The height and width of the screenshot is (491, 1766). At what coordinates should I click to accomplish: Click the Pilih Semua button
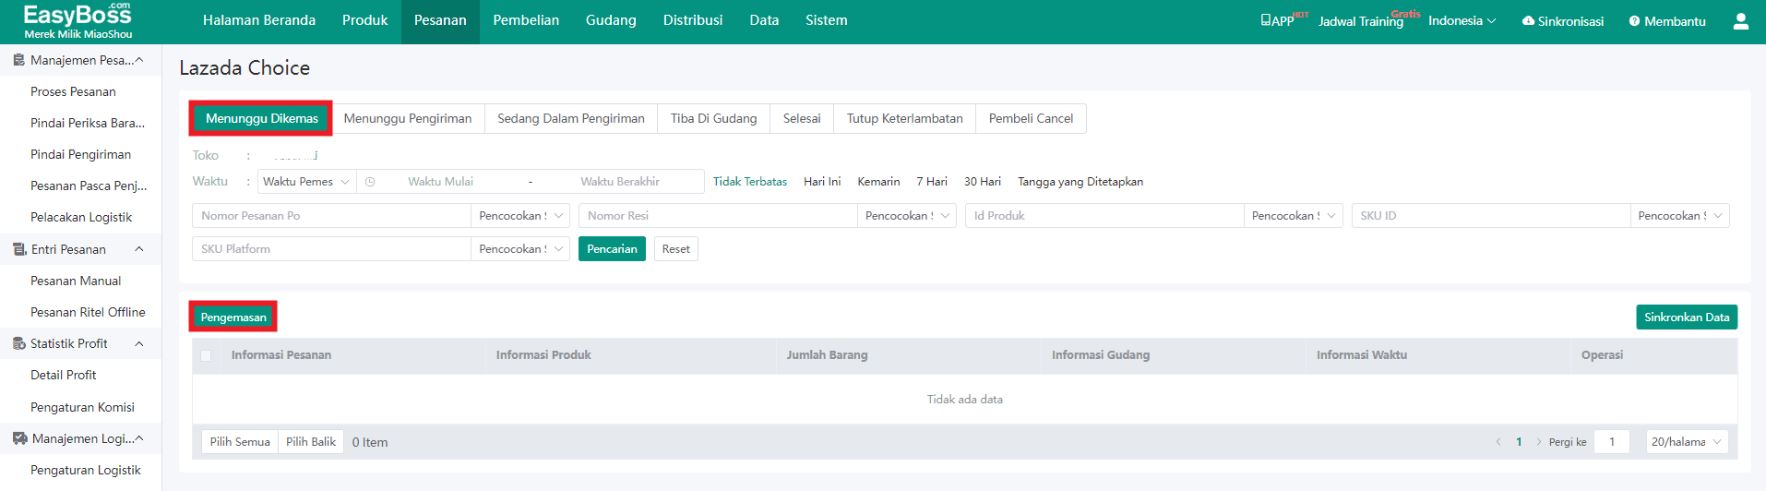pos(240,442)
